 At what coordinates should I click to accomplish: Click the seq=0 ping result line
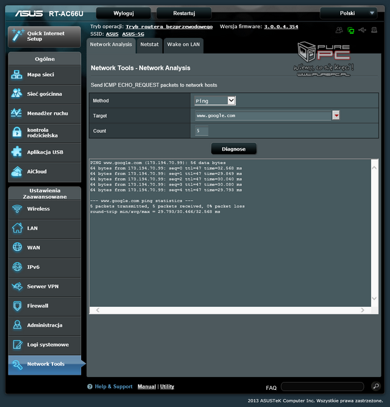pos(166,168)
